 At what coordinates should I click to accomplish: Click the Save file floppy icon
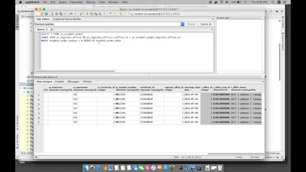tap(46, 14)
